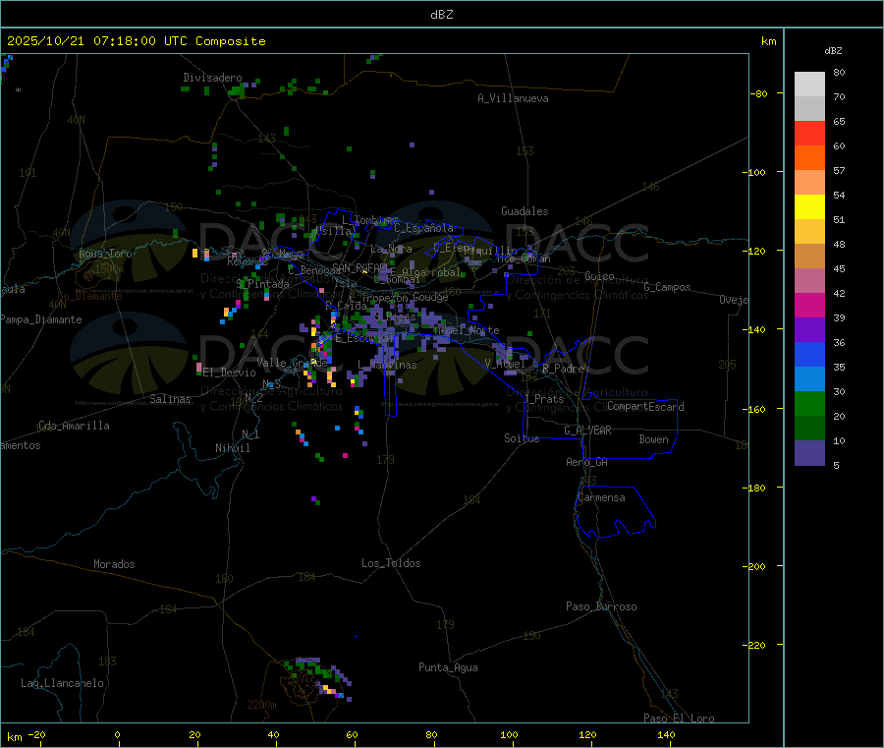Click the 100 tick on bottom axis
Image resolution: width=884 pixels, height=748 pixels.
509,734
